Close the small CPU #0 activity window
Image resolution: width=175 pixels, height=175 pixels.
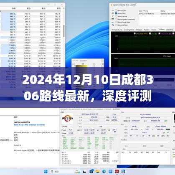point(102,61)
